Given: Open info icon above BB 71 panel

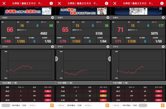Looking at the screenshot, I should [x=162, y=3].
